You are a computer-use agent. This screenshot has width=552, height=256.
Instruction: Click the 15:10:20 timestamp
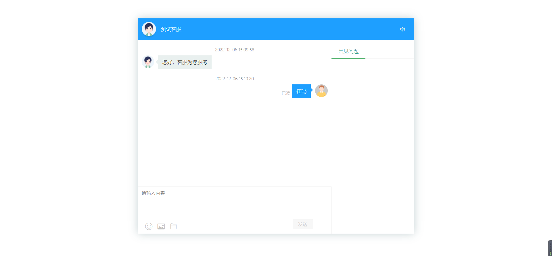235,79
